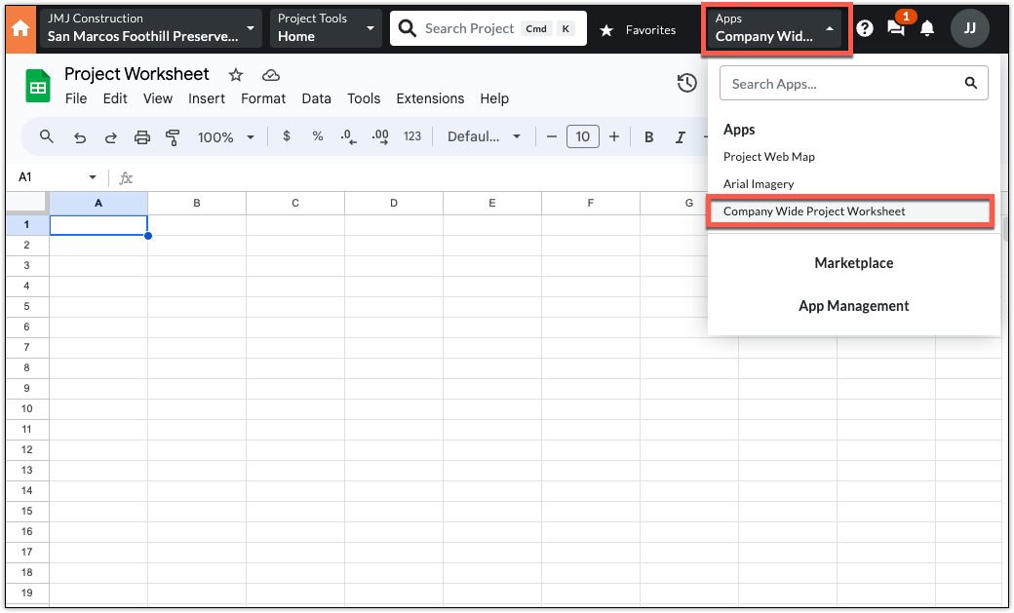Viewport: 1014px width, 613px height.
Task: Print the spreadsheet
Action: (x=142, y=137)
